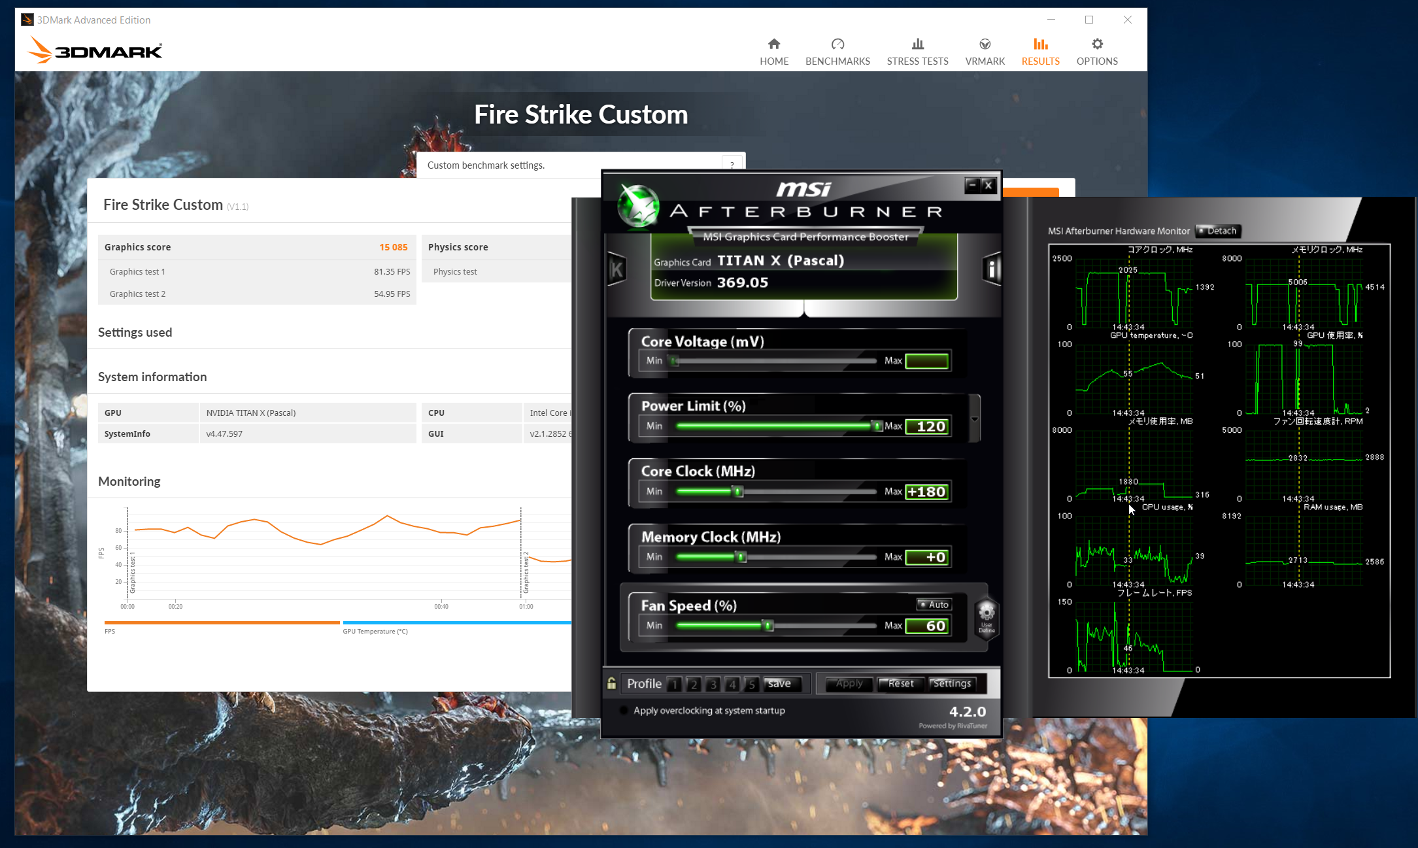1418x848 pixels.
Task: Click the Fan Speed slider handle
Action: pyautogui.click(x=769, y=626)
